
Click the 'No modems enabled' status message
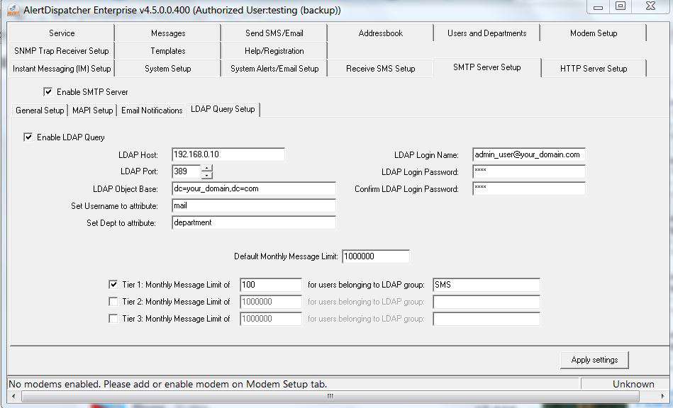168,384
